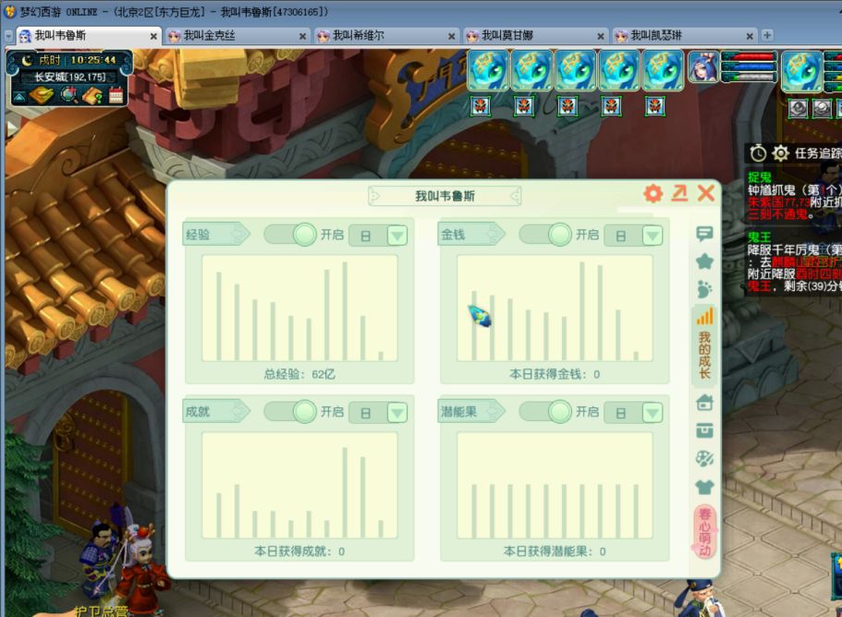Click the 金钱 section label
This screenshot has width=842, height=617.
coord(471,234)
